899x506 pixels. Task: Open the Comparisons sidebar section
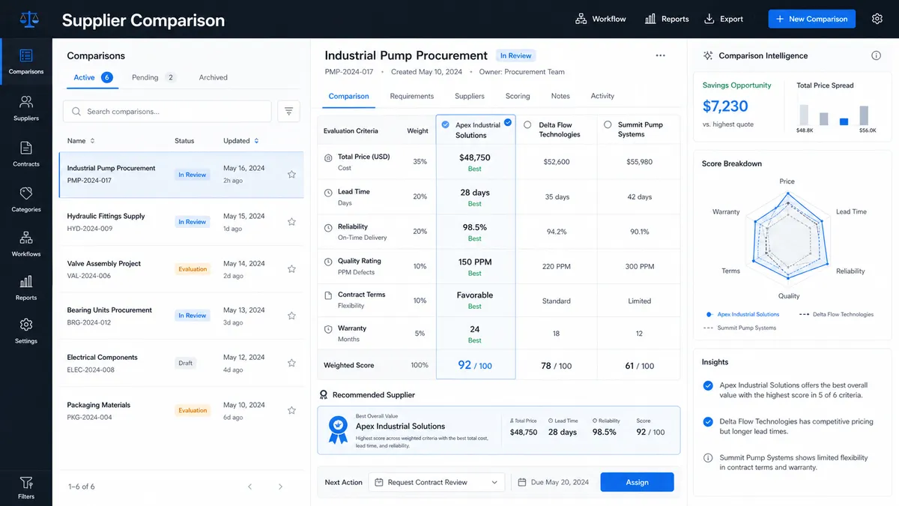[x=26, y=62]
